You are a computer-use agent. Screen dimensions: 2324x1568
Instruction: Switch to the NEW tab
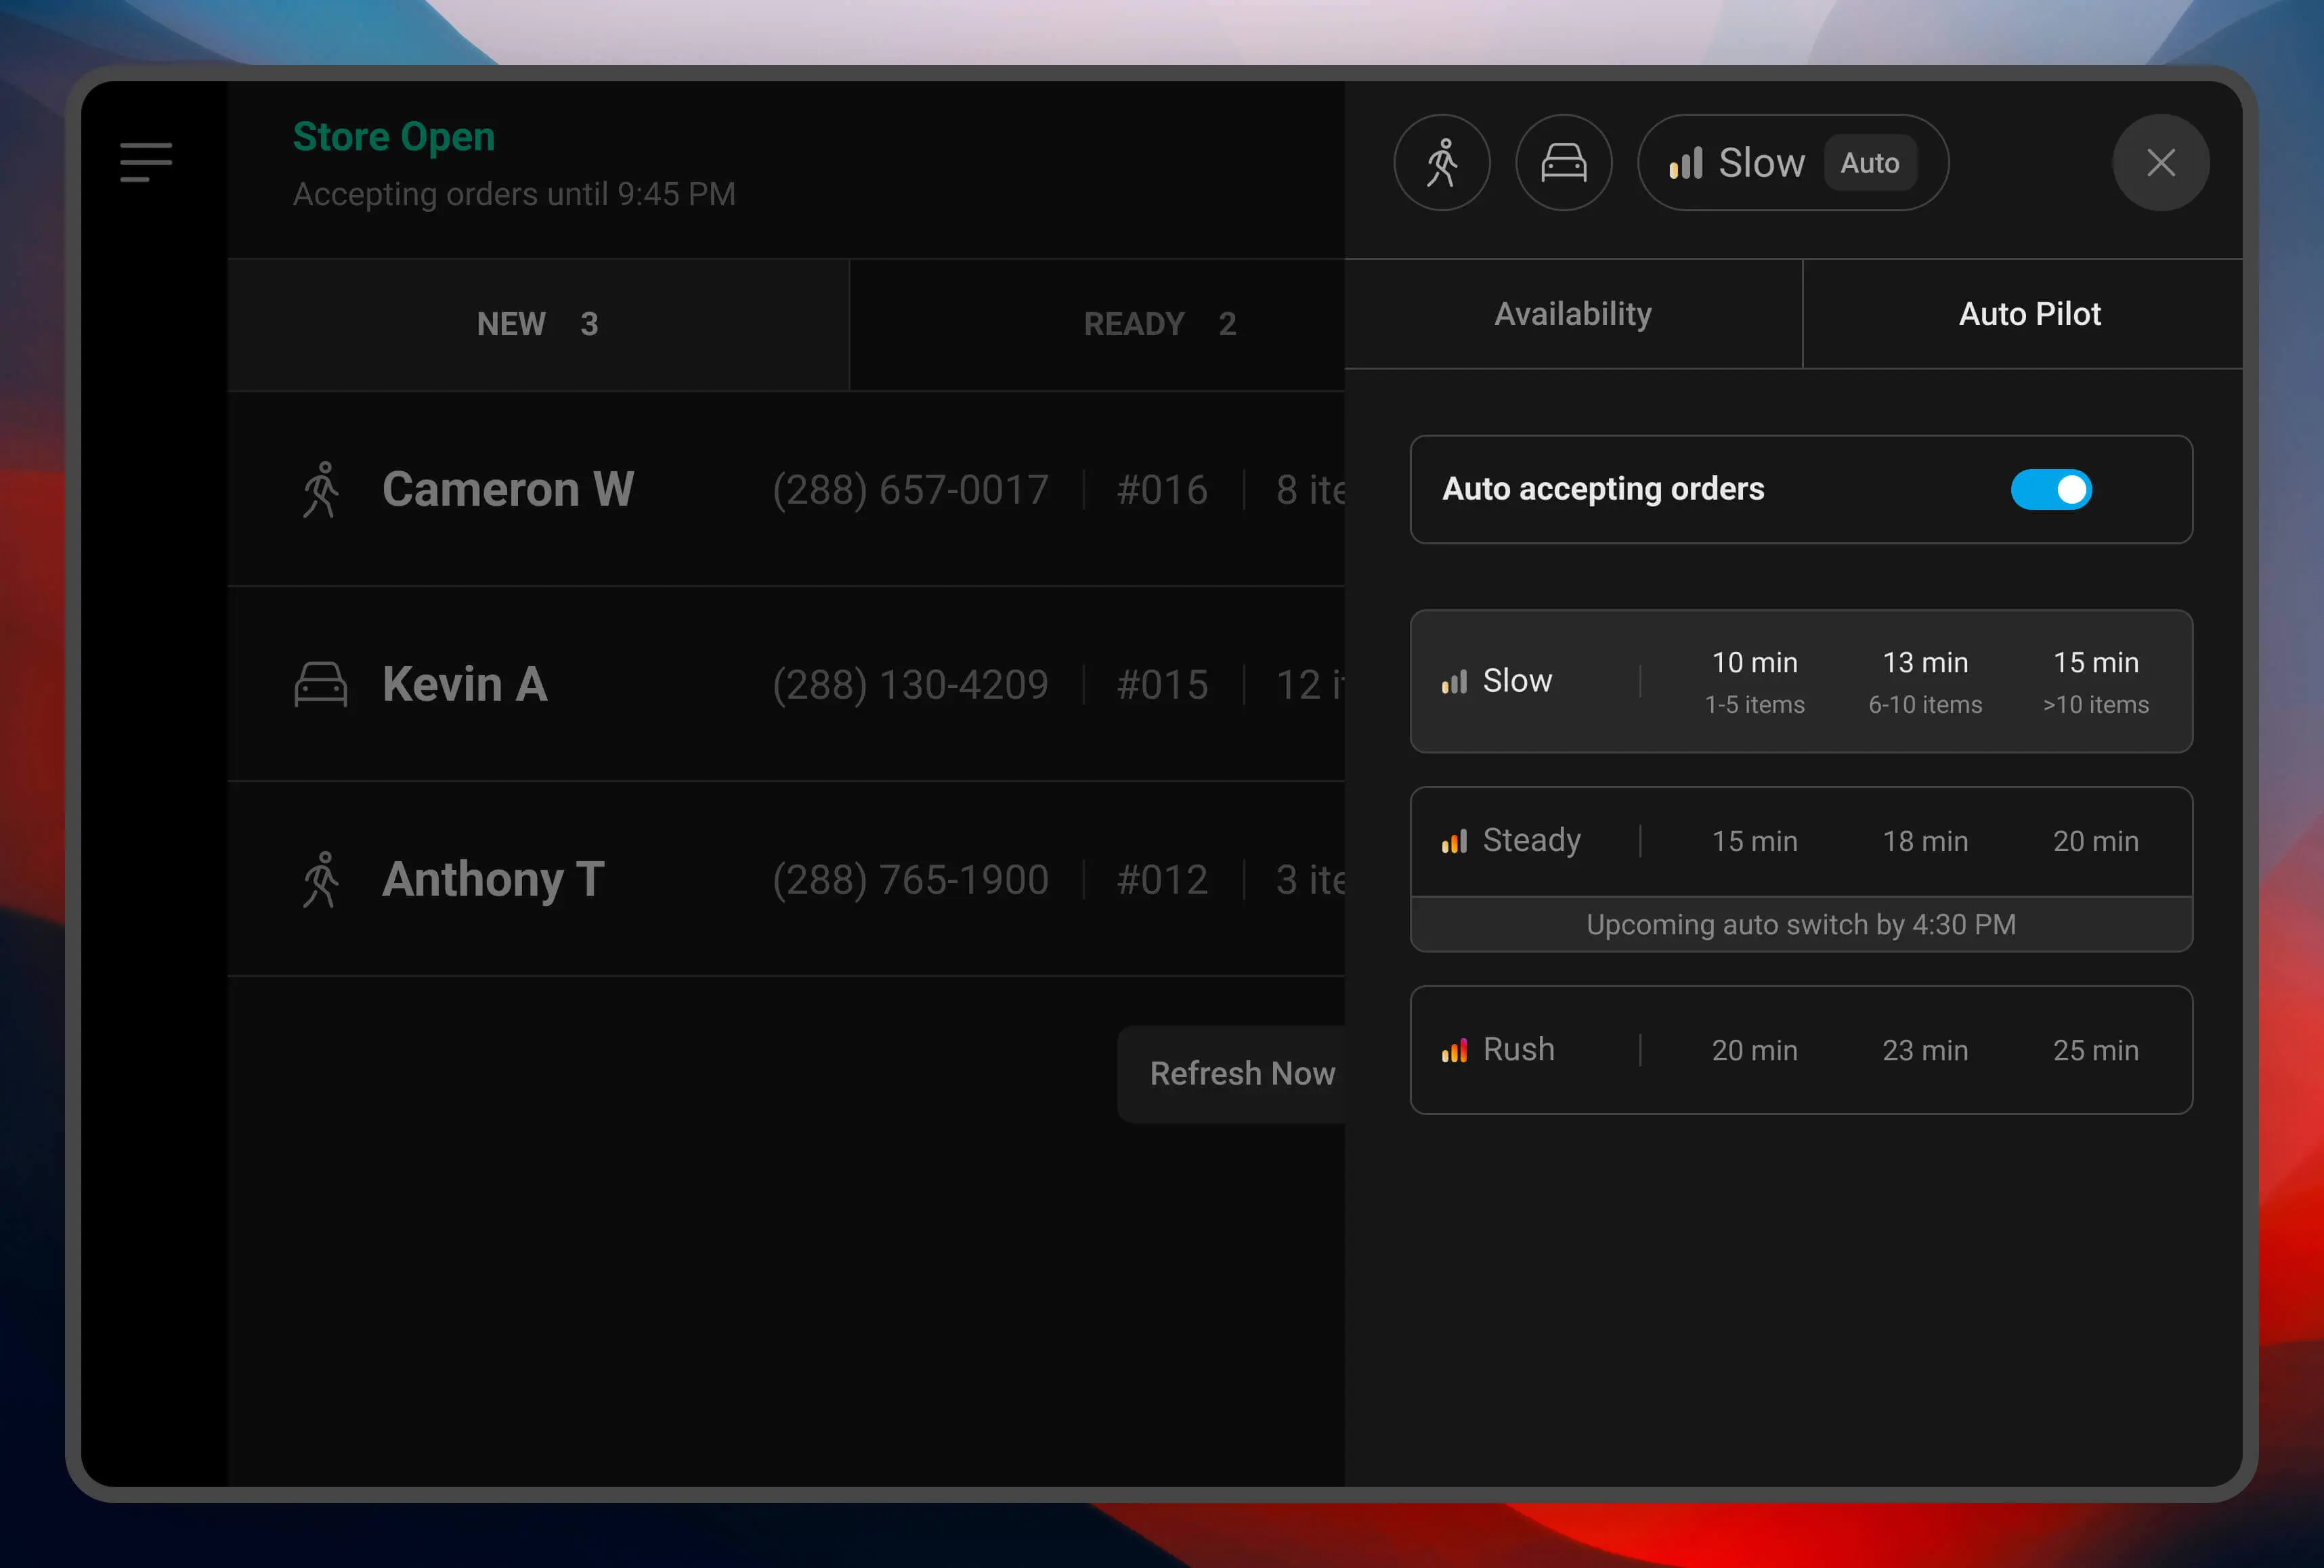[x=537, y=323]
